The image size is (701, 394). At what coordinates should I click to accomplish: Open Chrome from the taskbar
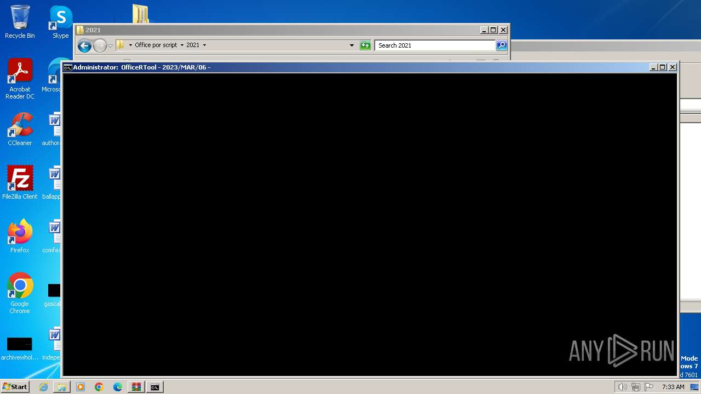point(99,387)
